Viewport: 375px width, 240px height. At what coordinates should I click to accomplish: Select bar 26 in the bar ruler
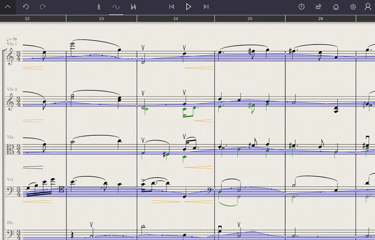(x=320, y=19)
